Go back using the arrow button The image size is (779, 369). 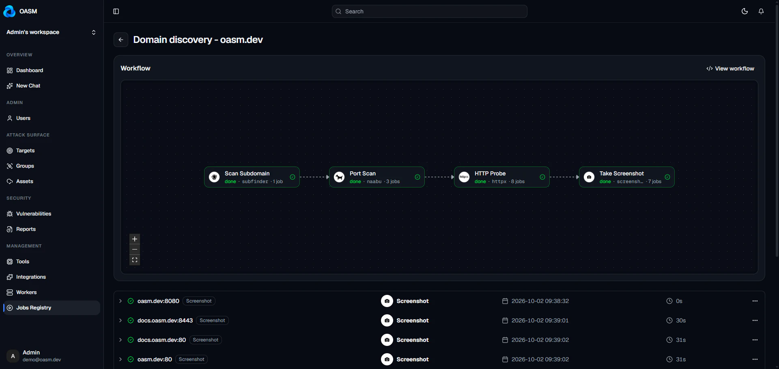click(121, 40)
